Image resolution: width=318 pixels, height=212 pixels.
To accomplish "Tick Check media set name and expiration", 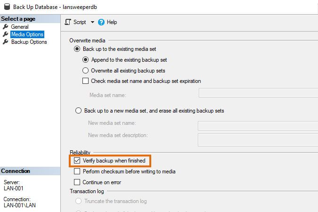I will coord(86,81).
